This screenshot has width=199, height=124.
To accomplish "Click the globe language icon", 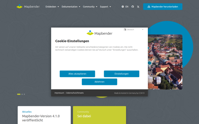I will tap(123, 7).
